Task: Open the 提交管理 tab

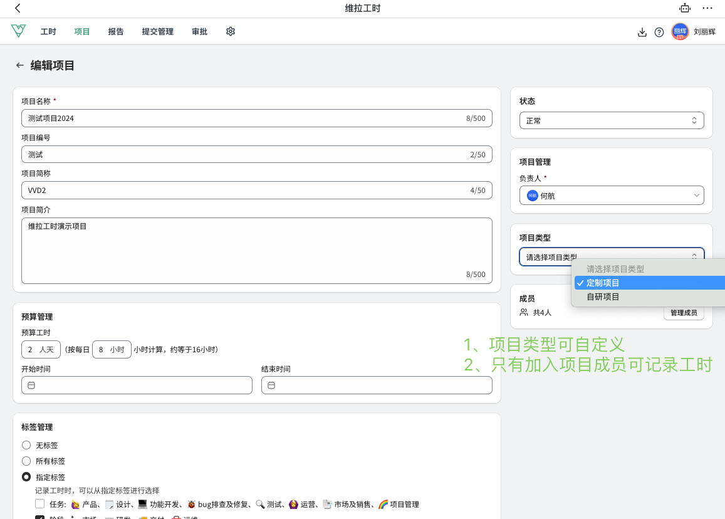Action: (x=158, y=31)
